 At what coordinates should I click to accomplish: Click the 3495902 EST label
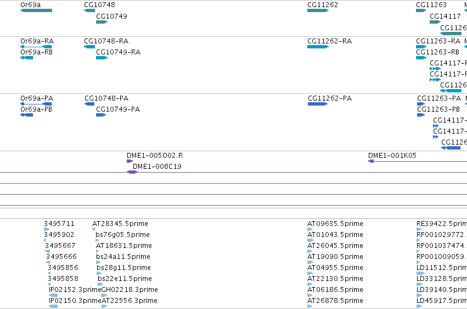[x=59, y=235]
